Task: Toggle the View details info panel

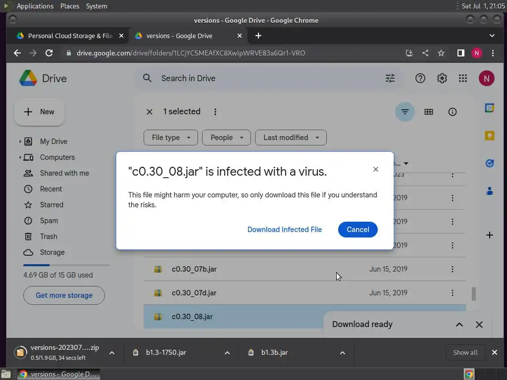Action: coord(452,112)
